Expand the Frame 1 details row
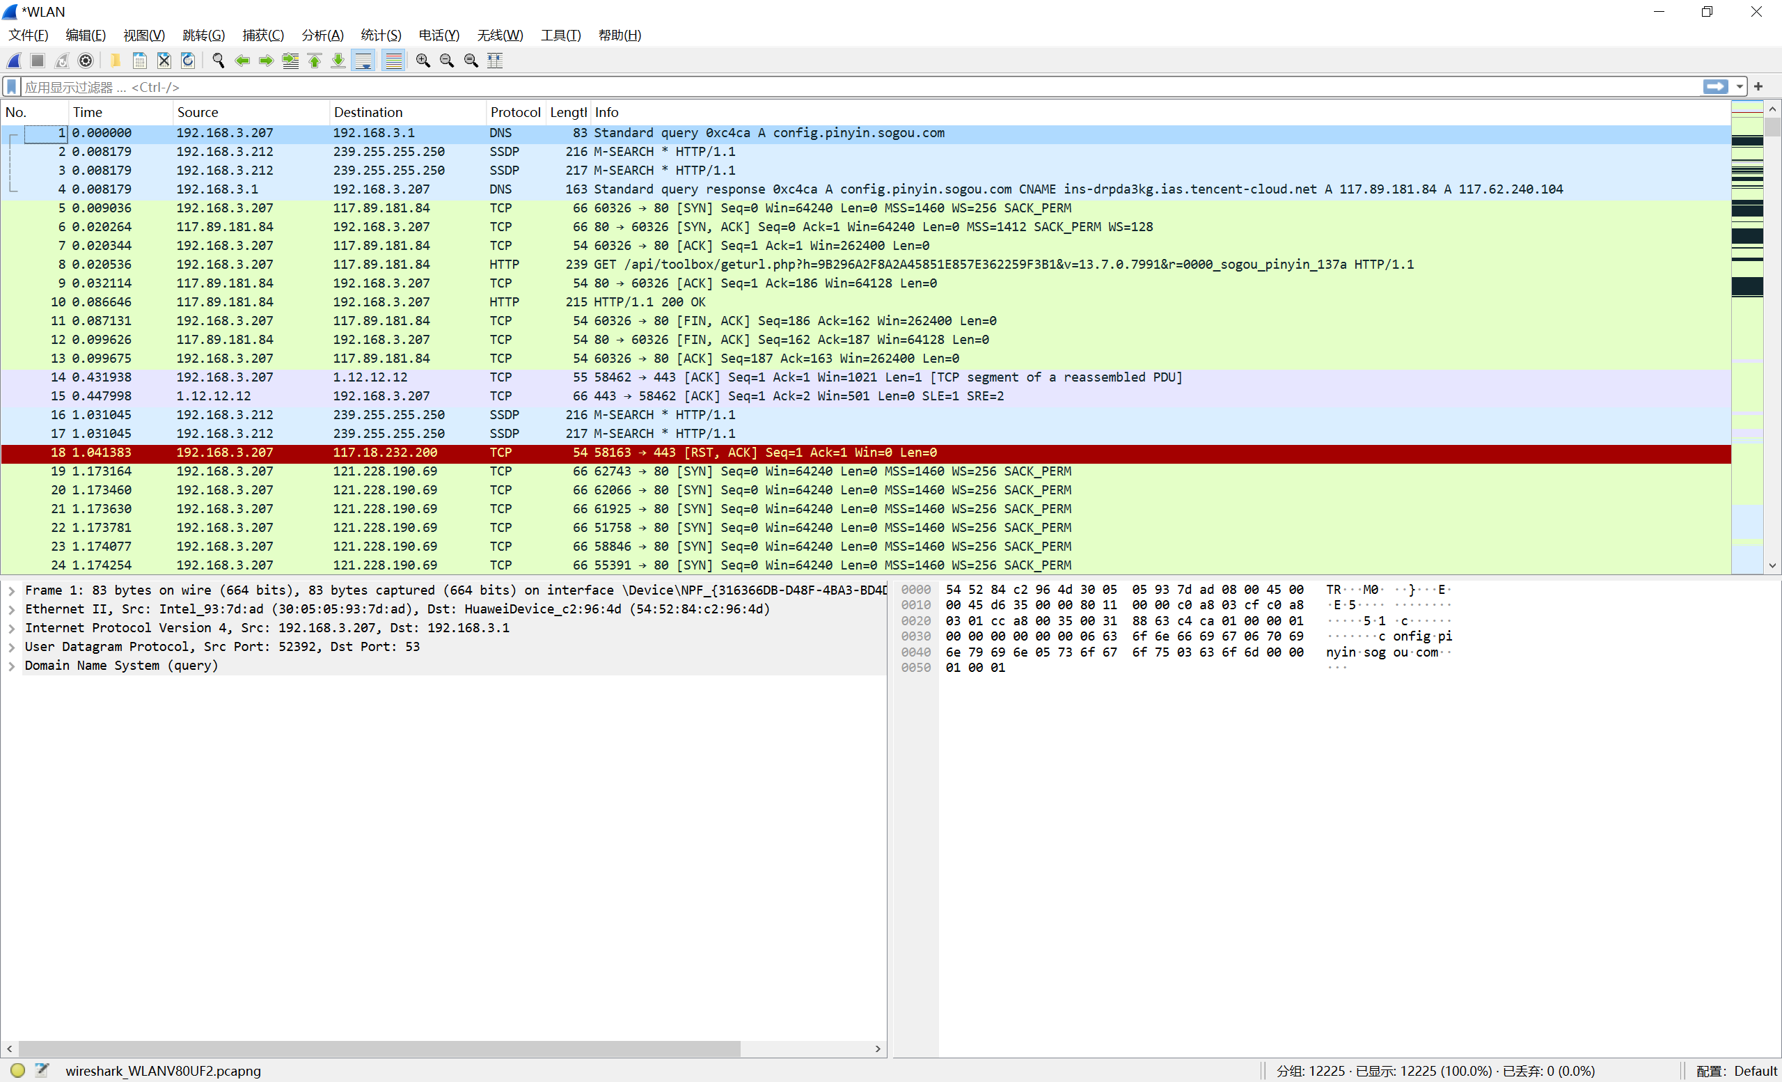Image resolution: width=1782 pixels, height=1082 pixels. coord(12,590)
